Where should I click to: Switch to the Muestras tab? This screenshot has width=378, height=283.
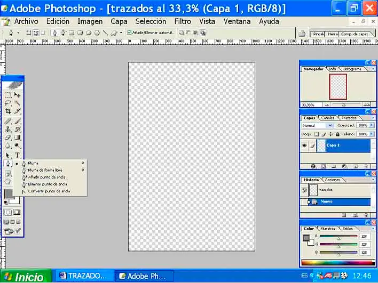coord(328,229)
